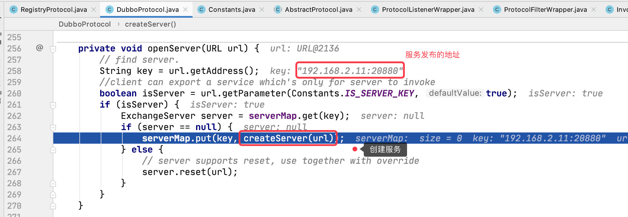Click line number 258 in the gutter
628x217 pixels.
coord(14,71)
